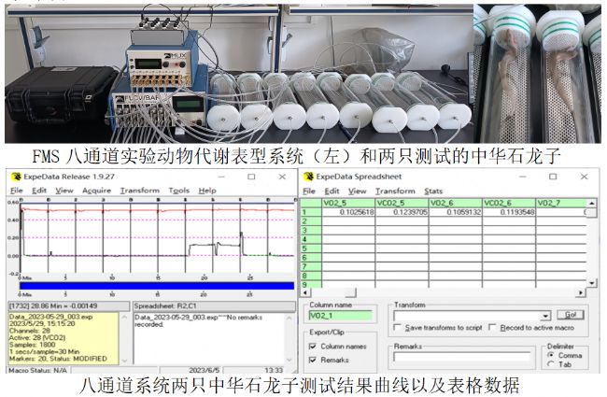Maximize the ExpeData Release window
607x397 pixels.
(251, 177)
